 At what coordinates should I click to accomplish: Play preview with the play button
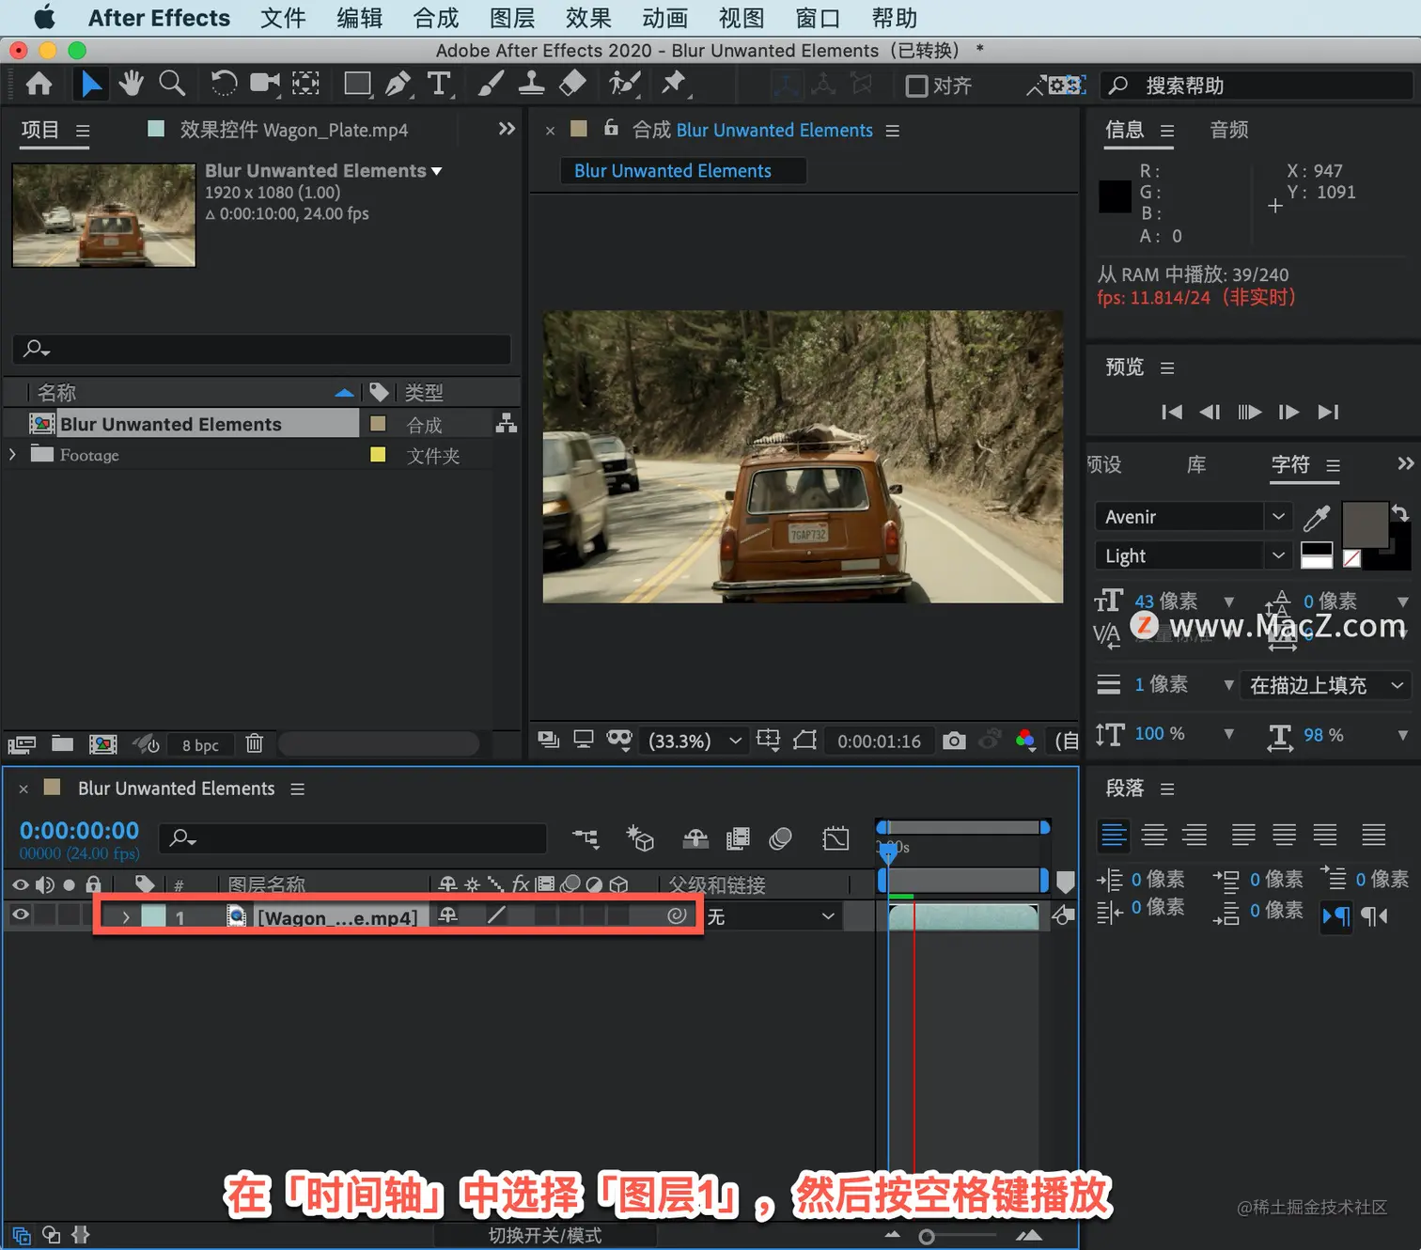click(x=1249, y=412)
